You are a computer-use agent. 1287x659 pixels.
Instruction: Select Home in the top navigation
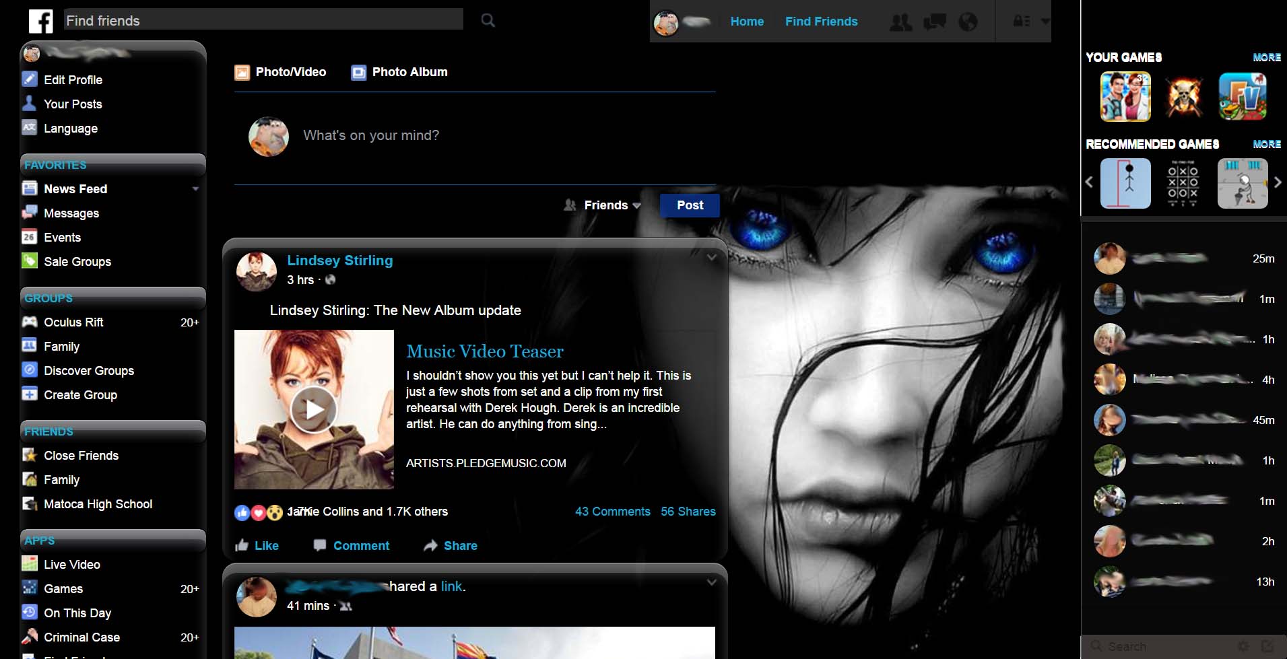coord(746,21)
